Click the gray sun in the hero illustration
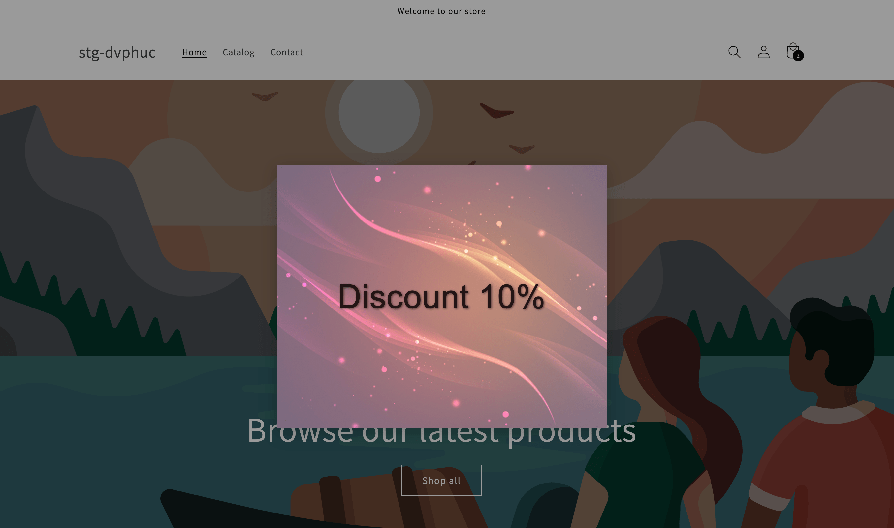 coord(379,113)
